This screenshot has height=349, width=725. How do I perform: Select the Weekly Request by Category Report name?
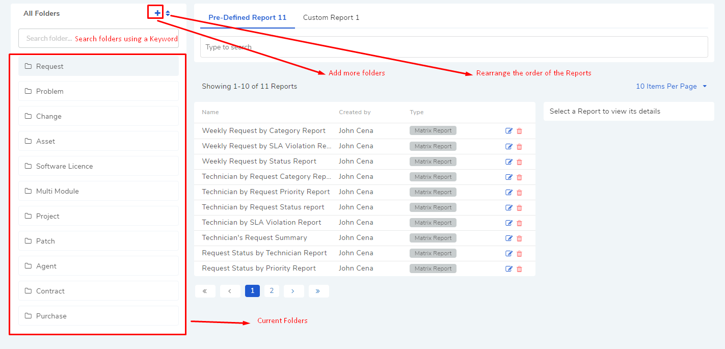point(263,130)
